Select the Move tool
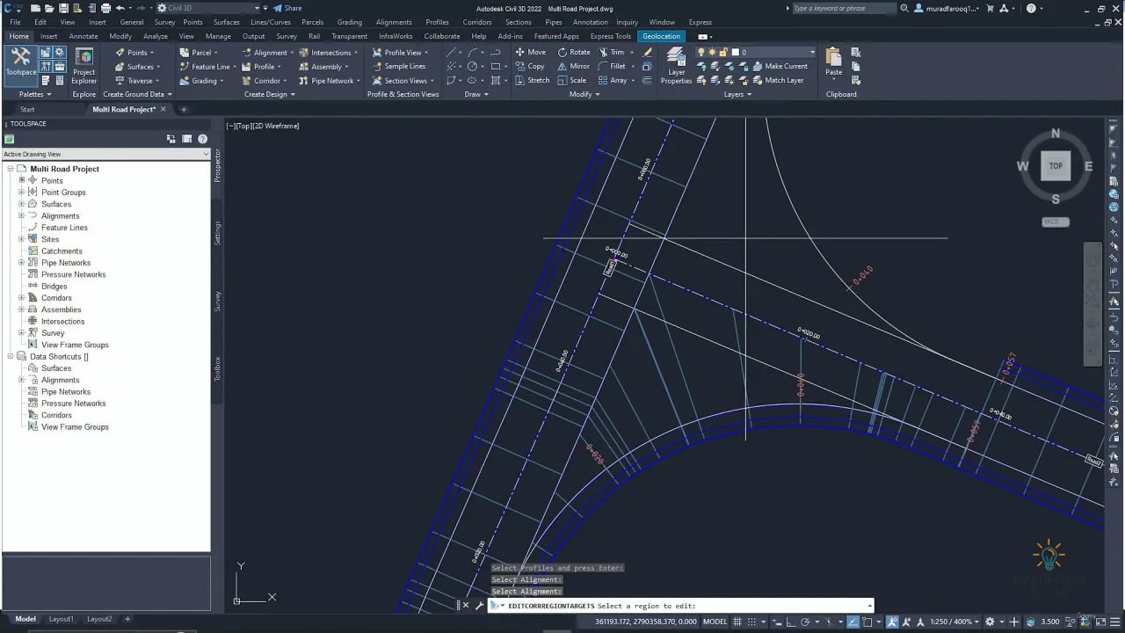The image size is (1125, 633). pyautogui.click(x=530, y=52)
